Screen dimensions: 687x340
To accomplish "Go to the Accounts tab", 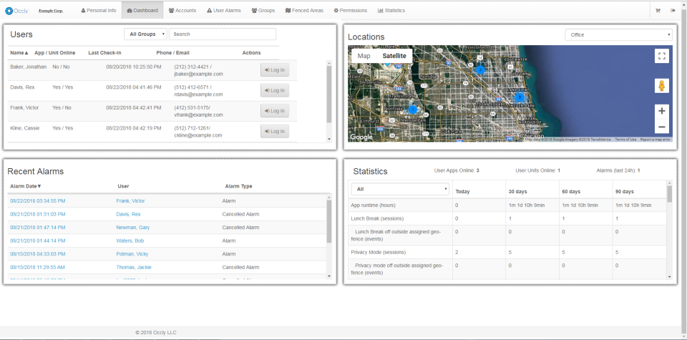I will (x=182, y=11).
